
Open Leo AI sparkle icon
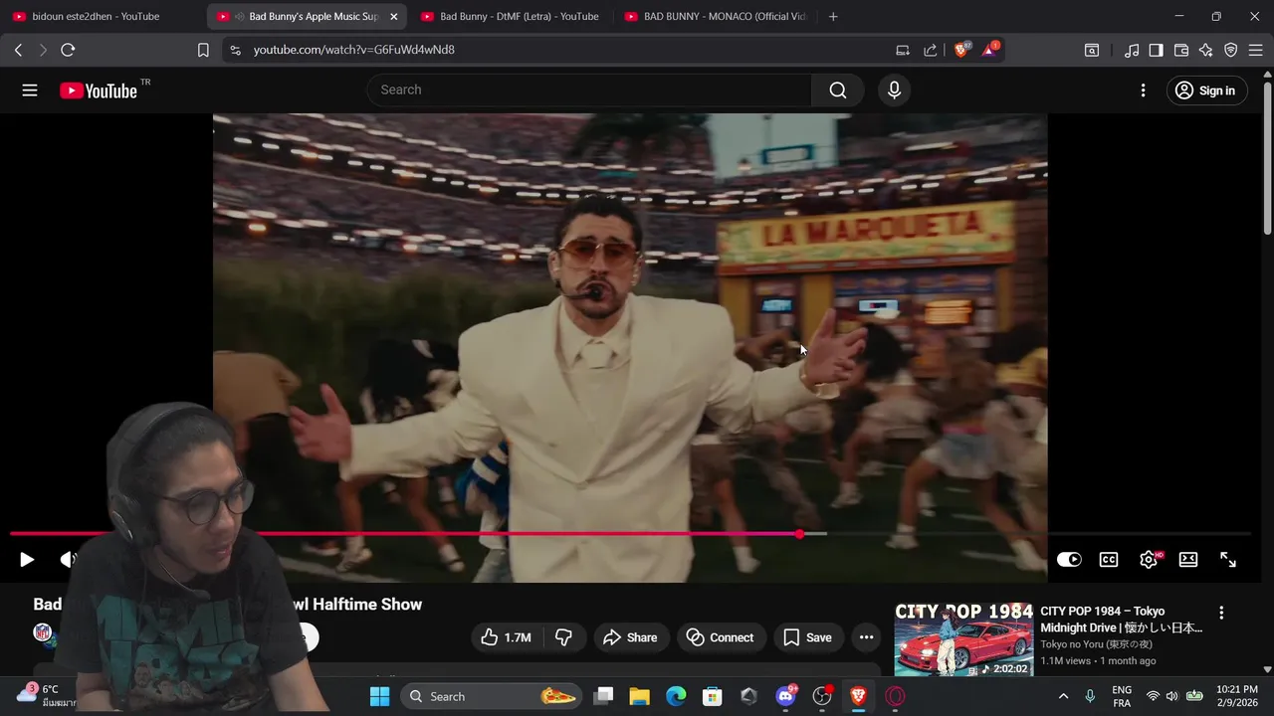tap(1206, 50)
